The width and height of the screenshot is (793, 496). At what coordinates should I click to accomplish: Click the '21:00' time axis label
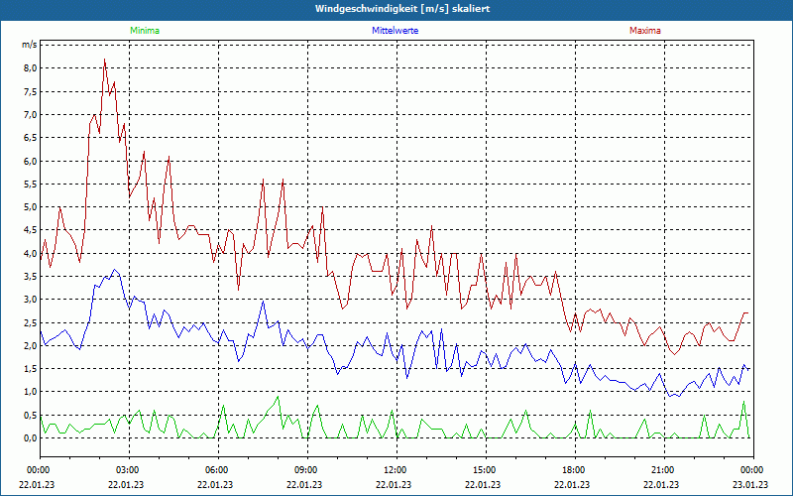pyautogui.click(x=661, y=470)
